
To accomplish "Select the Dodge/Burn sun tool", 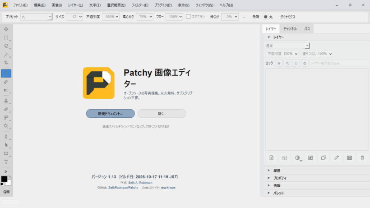I will (6, 126).
